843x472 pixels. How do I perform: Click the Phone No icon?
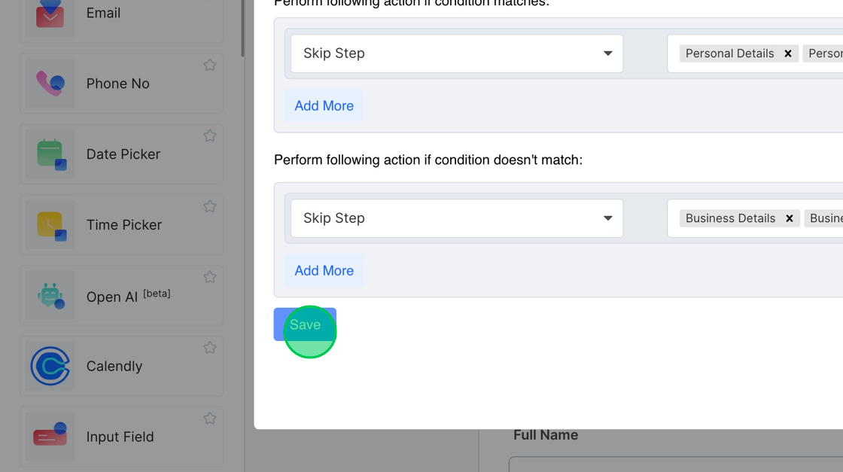pyautogui.click(x=50, y=84)
